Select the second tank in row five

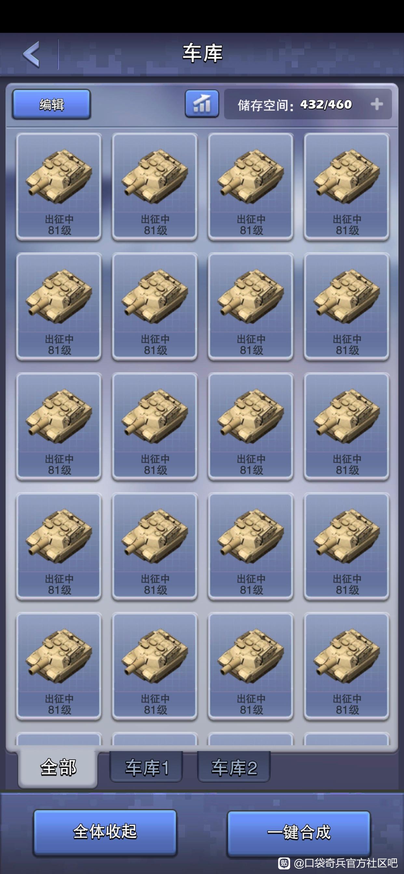point(155,666)
